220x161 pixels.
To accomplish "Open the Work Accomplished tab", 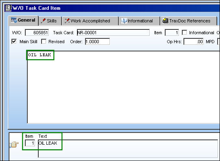I will pos(90,21).
